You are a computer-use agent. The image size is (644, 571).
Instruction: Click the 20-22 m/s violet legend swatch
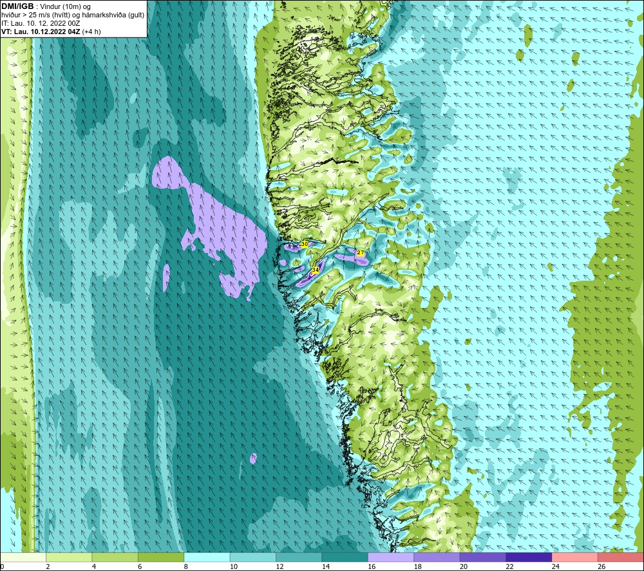(483, 557)
